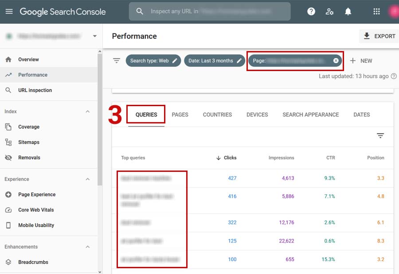Click the Sitemaps tree icon
The width and height of the screenshot is (399, 274).
pyautogui.click(x=8, y=142)
